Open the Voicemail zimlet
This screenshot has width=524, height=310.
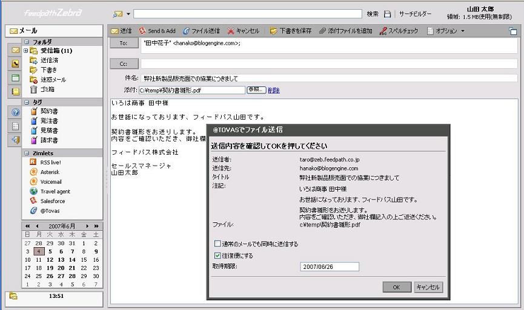pos(51,182)
